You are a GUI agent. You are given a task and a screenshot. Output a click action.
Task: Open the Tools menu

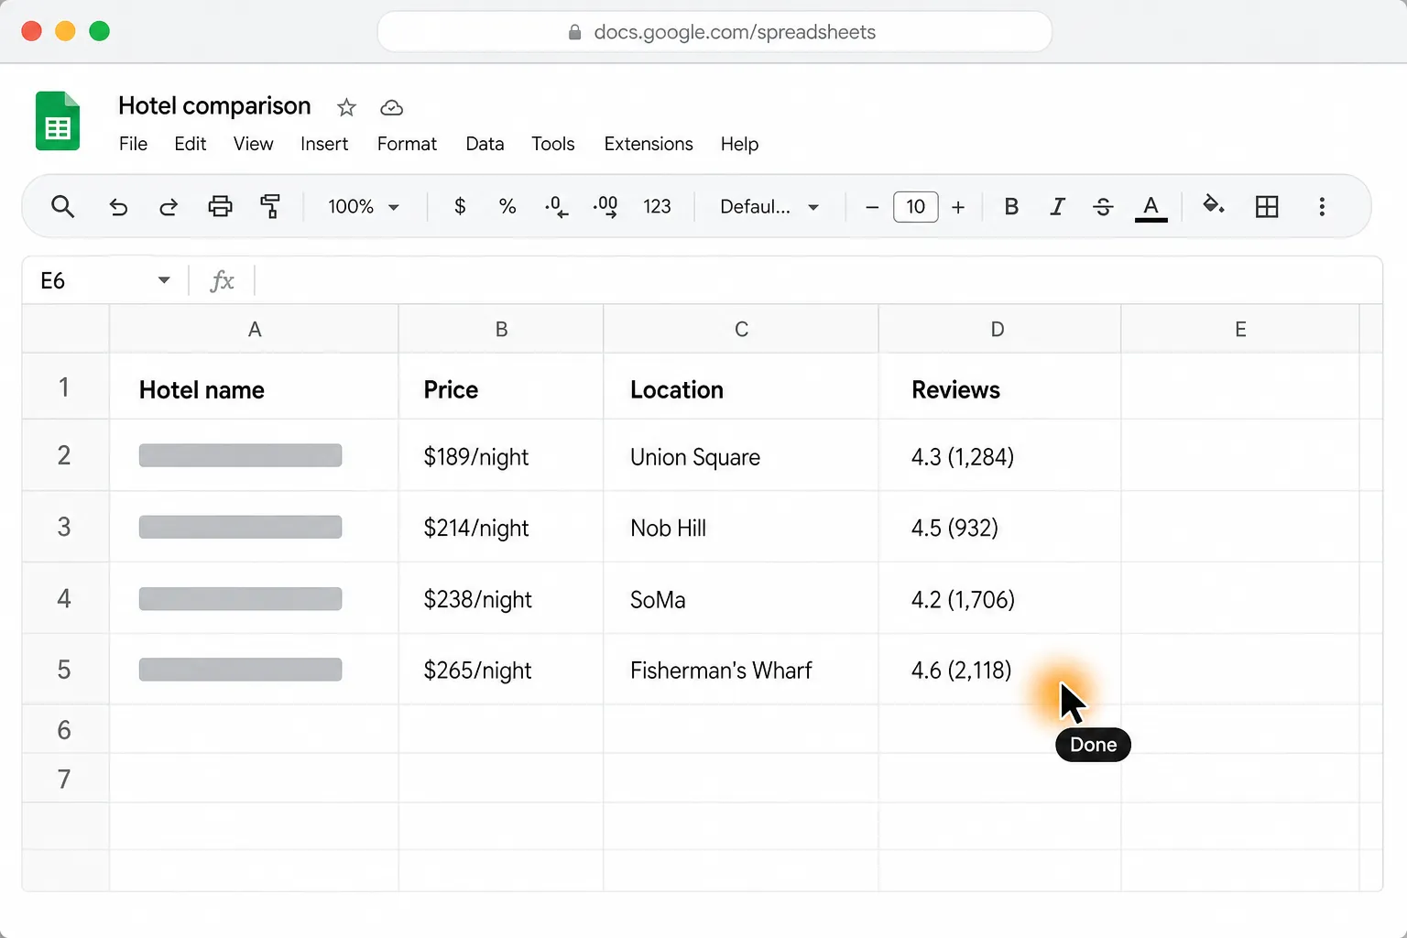[553, 144]
